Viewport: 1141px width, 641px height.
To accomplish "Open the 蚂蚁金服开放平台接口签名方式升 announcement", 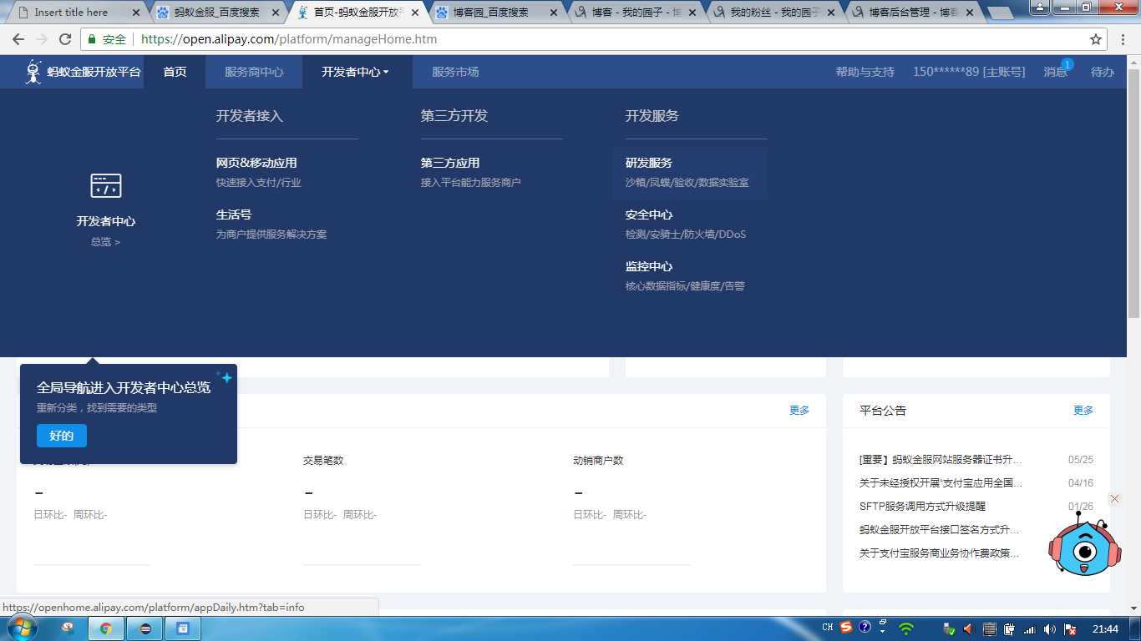I will point(940,530).
